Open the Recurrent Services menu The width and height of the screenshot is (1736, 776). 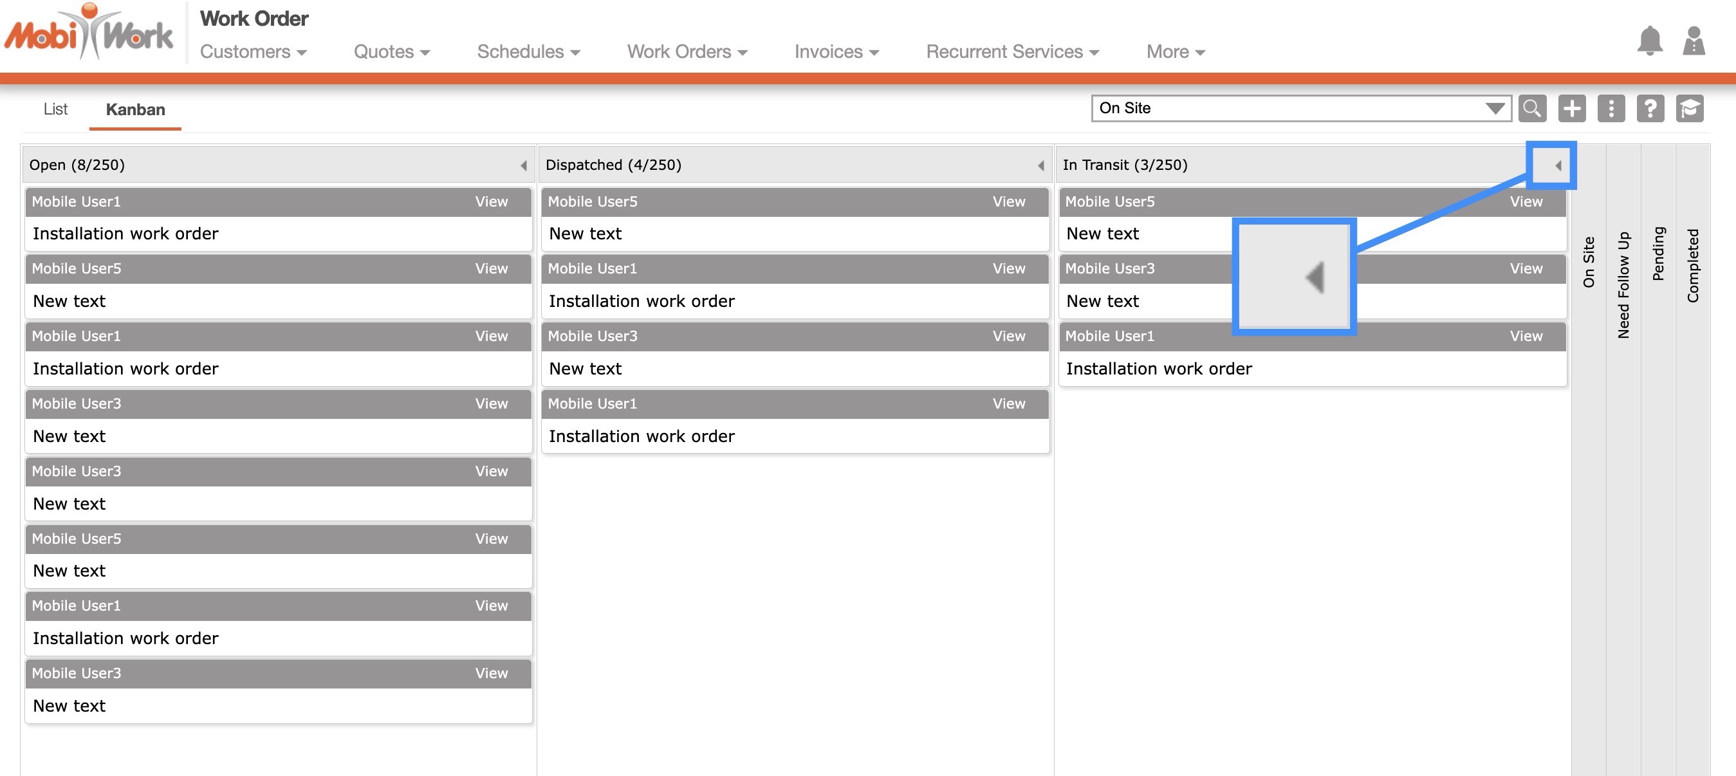(1011, 52)
